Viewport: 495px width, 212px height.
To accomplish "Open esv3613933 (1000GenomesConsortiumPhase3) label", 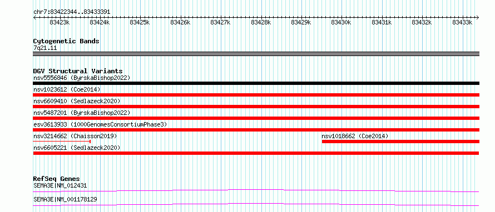I will click(x=100, y=124).
